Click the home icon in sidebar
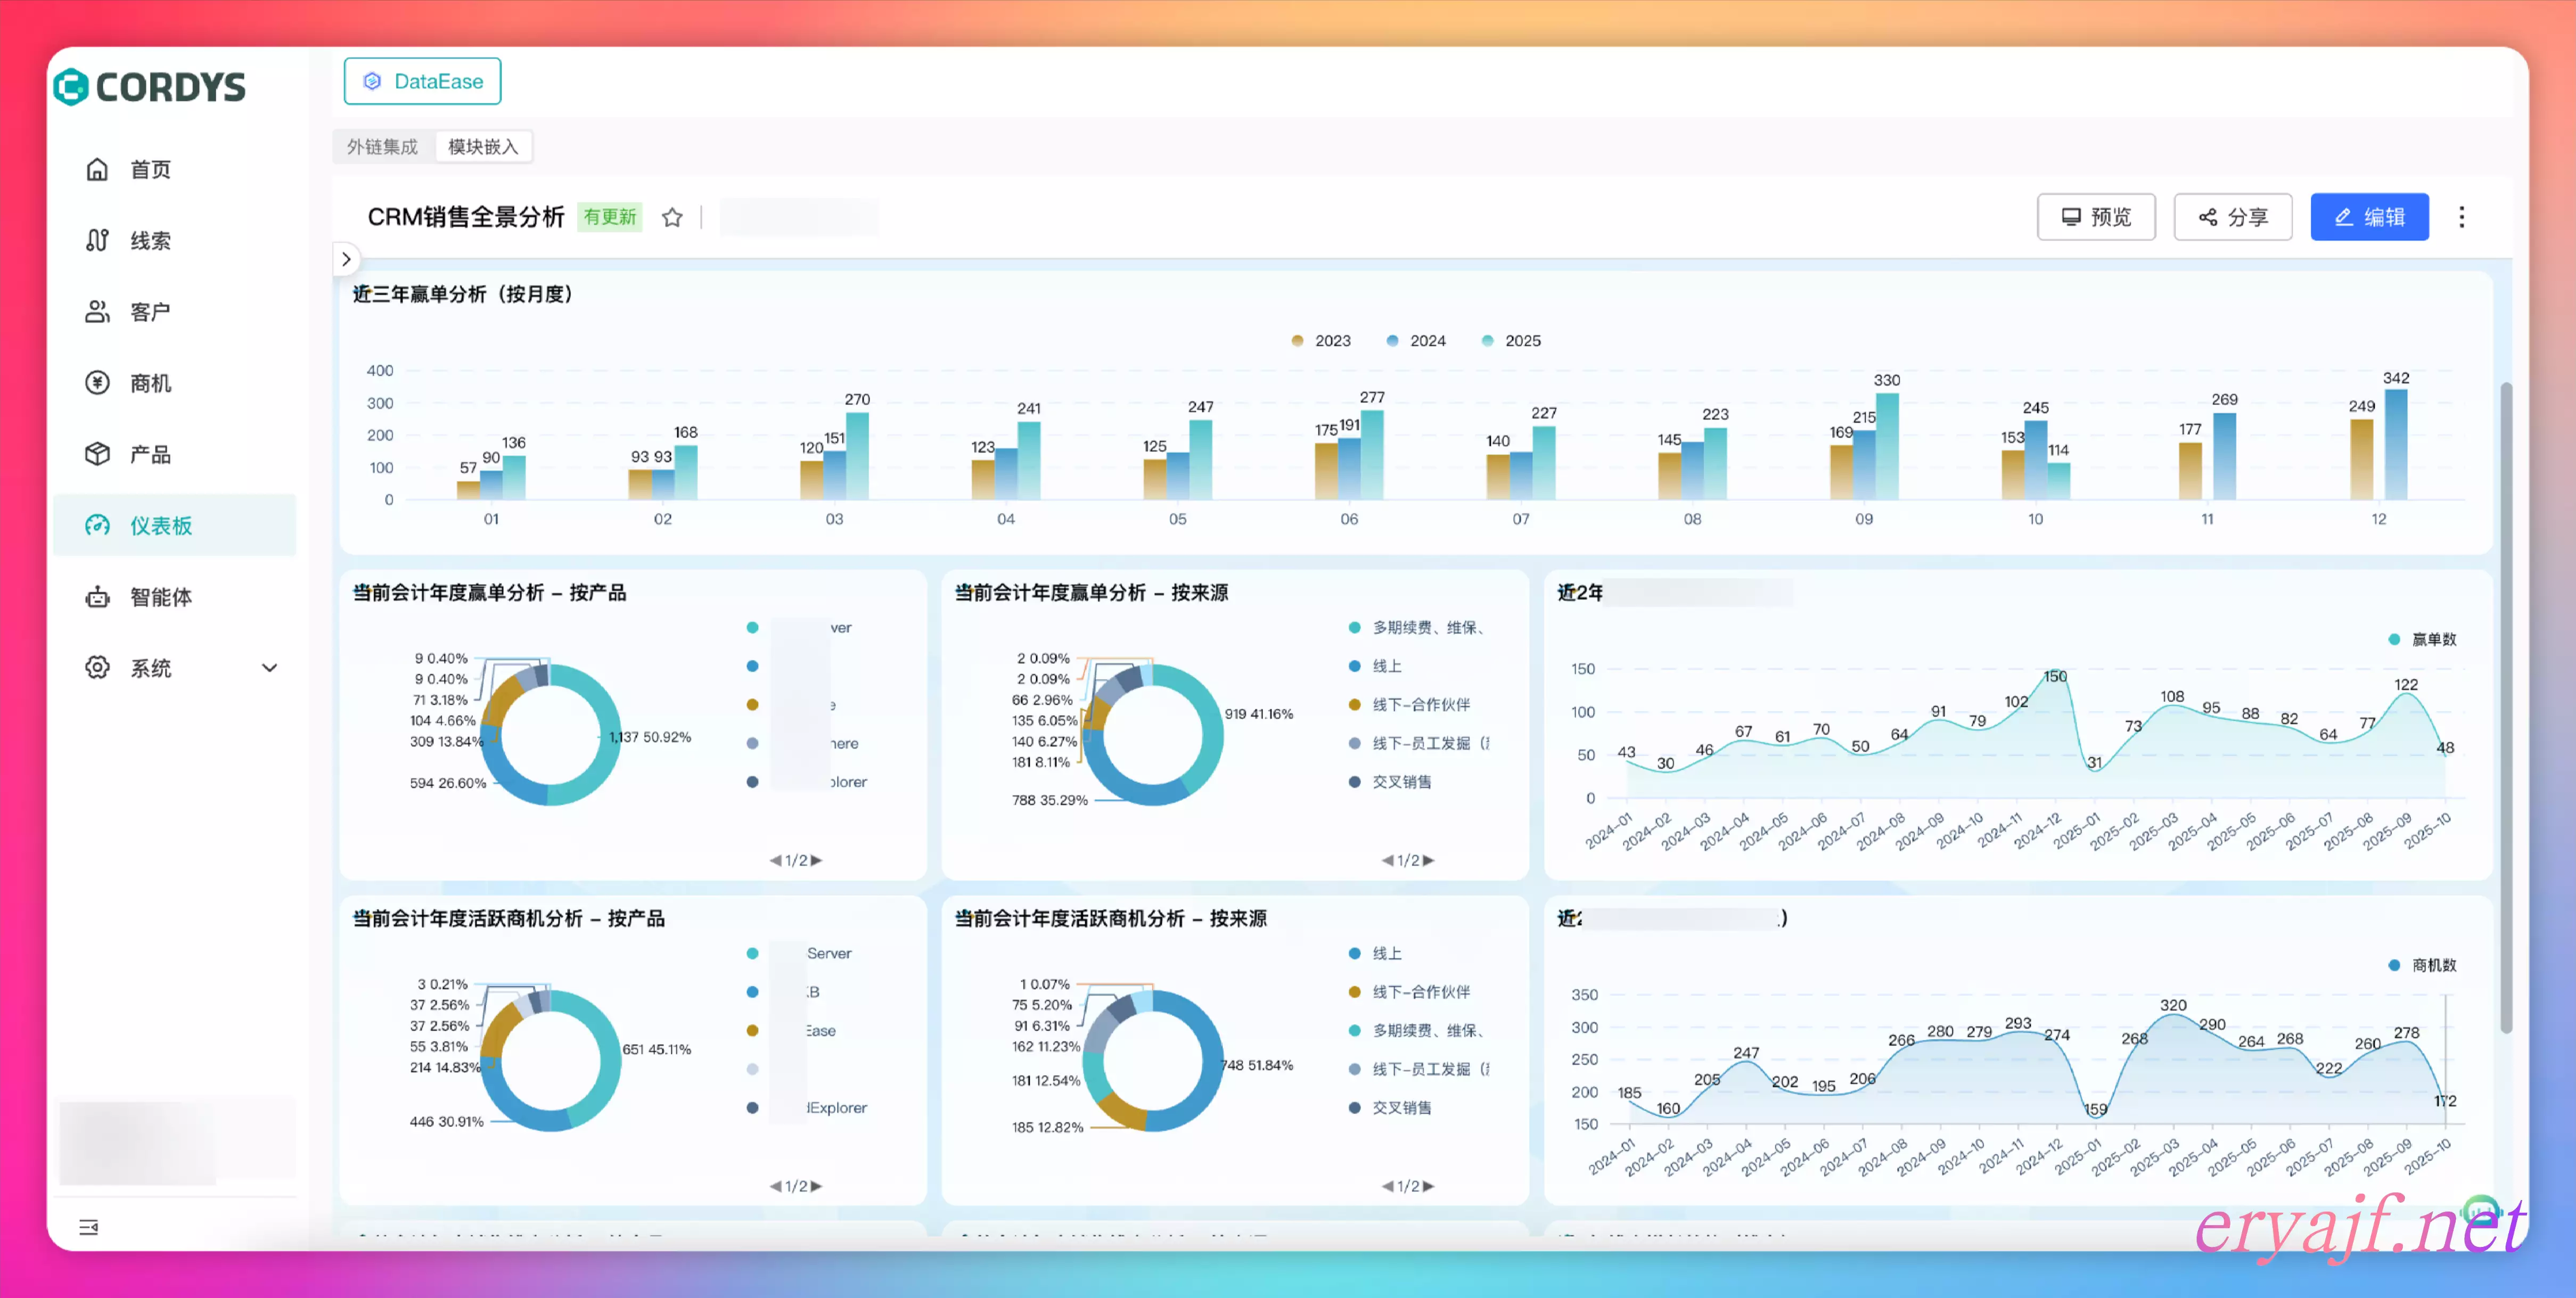The image size is (2576, 1298). (97, 169)
